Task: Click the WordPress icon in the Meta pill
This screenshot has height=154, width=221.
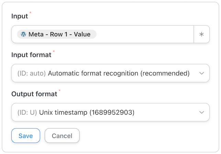Action: (23, 34)
